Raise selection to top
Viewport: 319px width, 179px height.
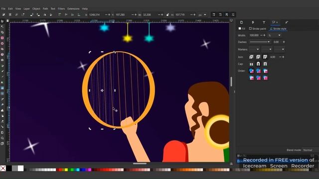click(x=60, y=14)
